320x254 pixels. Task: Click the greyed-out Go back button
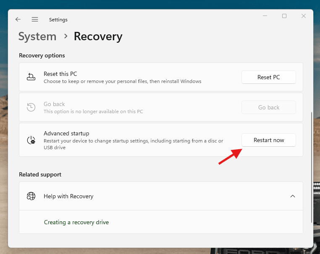[268, 107]
